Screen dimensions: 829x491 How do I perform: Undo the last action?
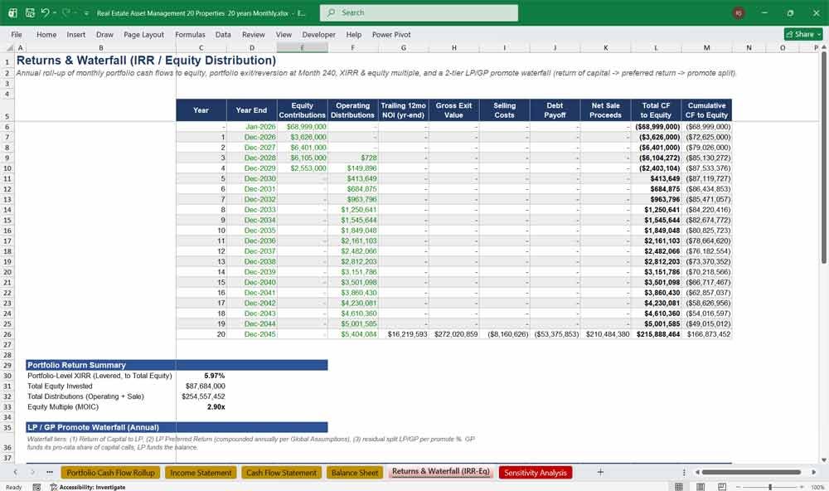(45, 12)
